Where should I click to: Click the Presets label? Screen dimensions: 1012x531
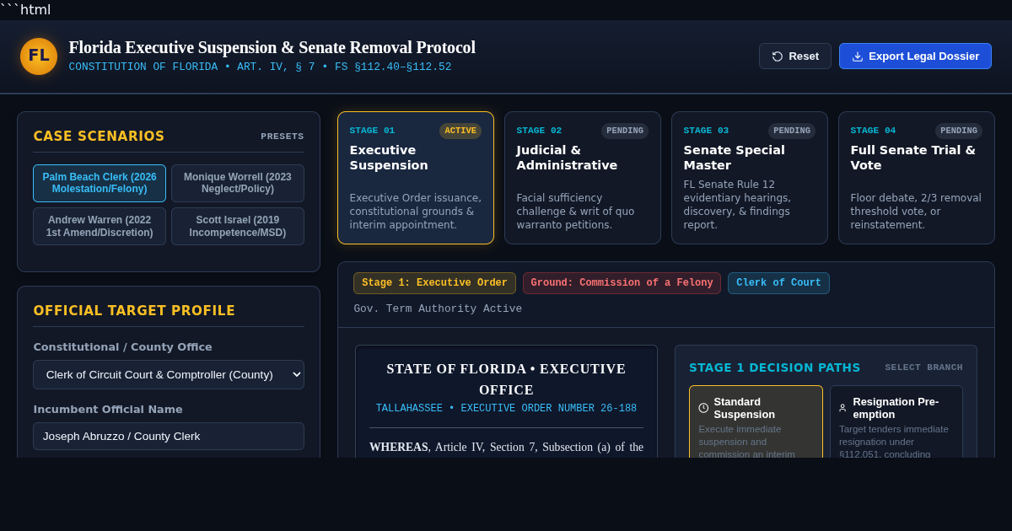pyautogui.click(x=282, y=137)
